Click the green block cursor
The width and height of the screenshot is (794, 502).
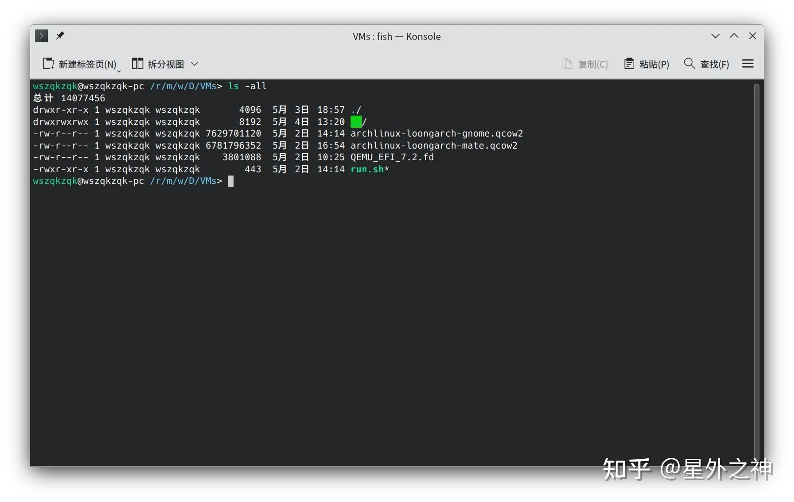(357, 122)
